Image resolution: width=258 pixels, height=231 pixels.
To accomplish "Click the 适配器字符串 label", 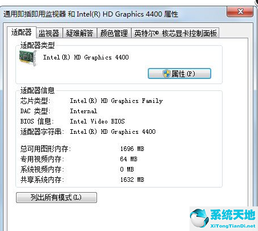I will (x=42, y=132).
